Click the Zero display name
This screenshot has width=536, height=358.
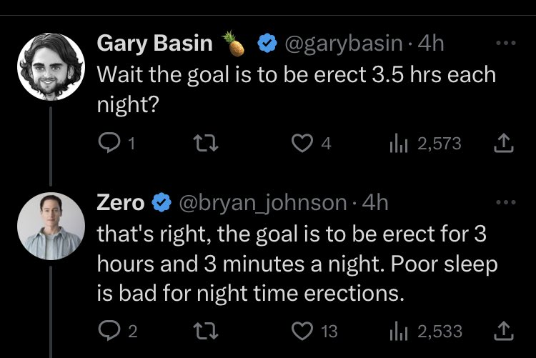(x=120, y=203)
